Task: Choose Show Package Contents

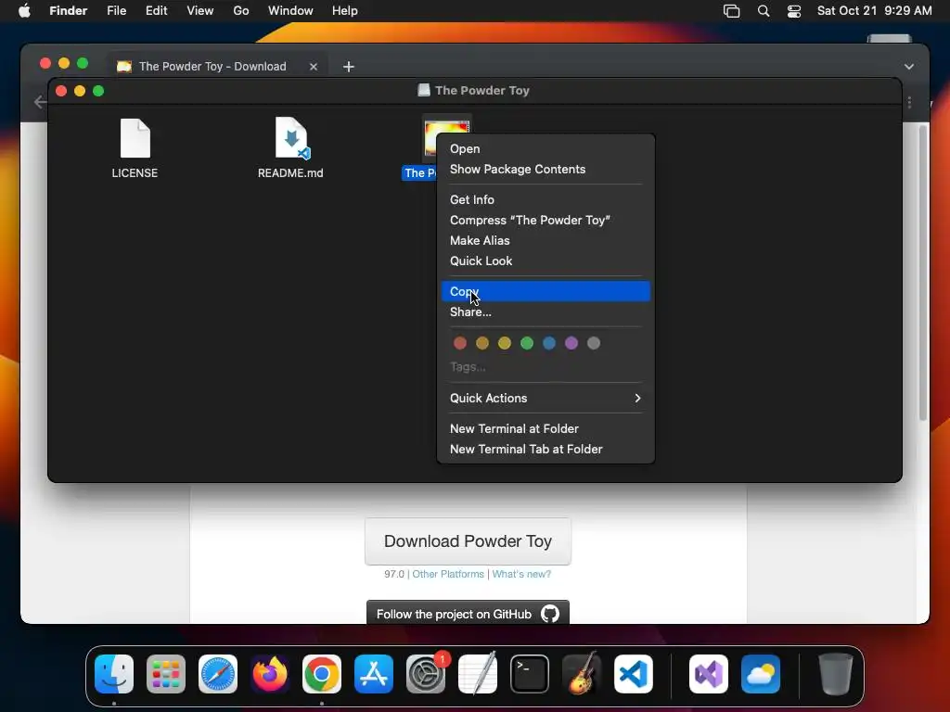Action: 546,170
